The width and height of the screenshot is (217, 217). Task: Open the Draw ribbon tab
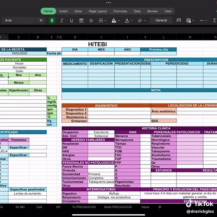pyautogui.click(x=78, y=11)
